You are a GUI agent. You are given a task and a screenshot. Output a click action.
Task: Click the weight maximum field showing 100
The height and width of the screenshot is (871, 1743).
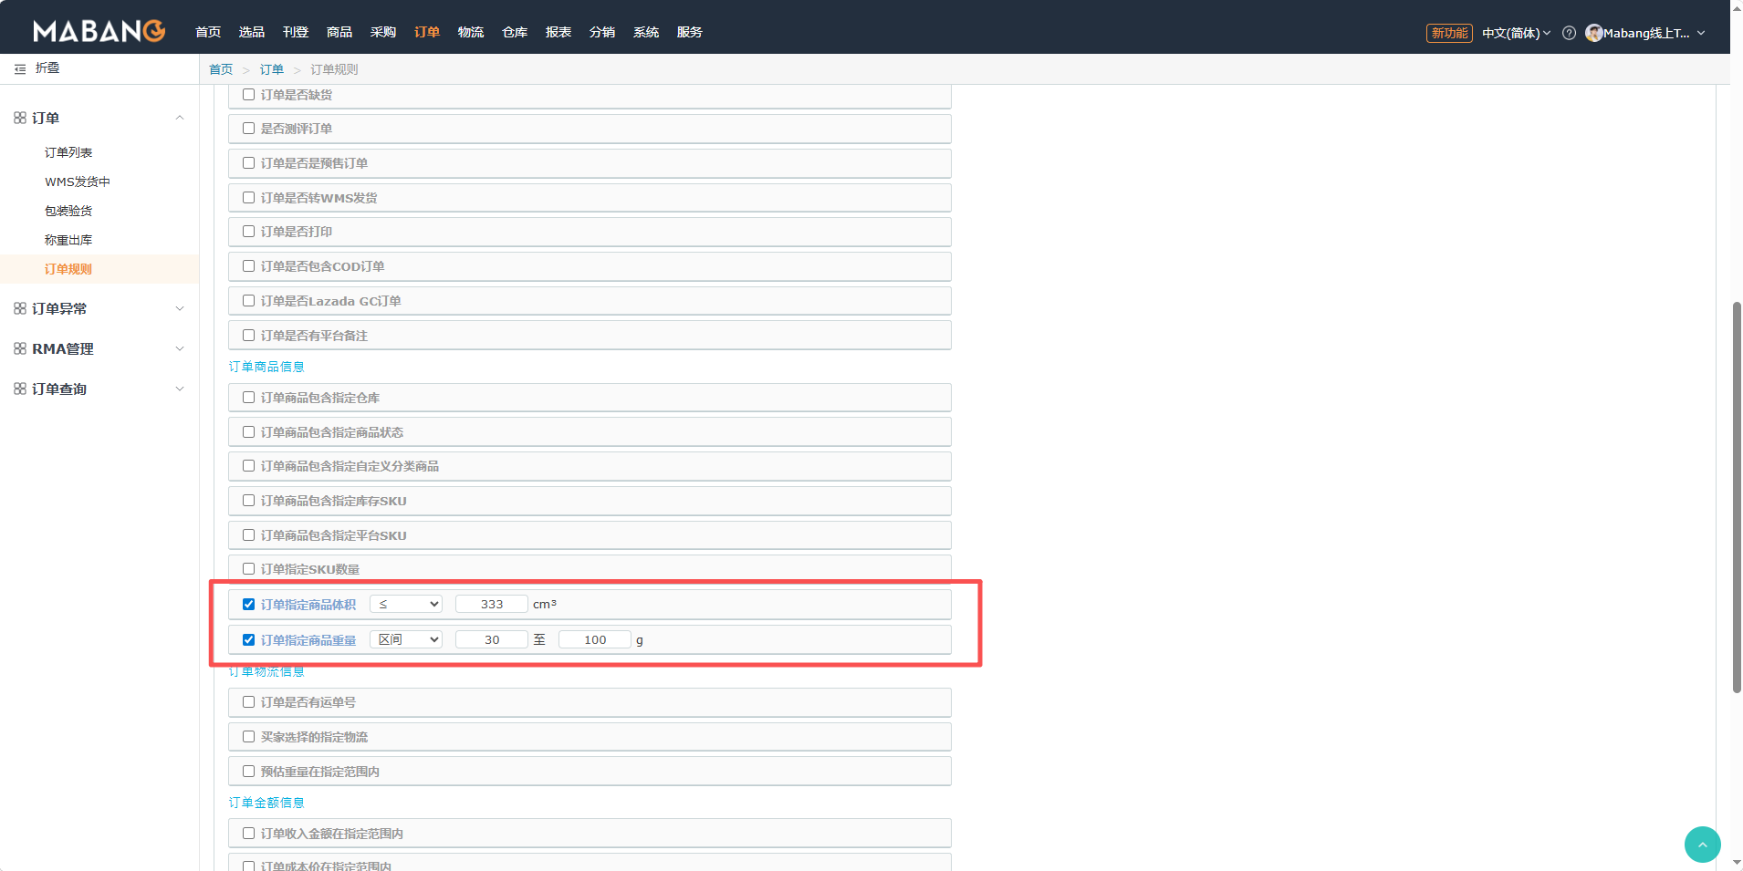click(x=595, y=639)
